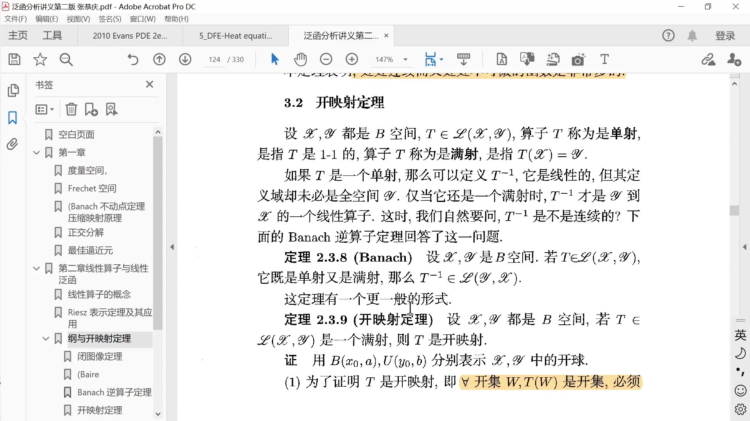Toggle the bookmarks panel icon in sidebar
The height and width of the screenshot is (421, 750).
coord(12,117)
